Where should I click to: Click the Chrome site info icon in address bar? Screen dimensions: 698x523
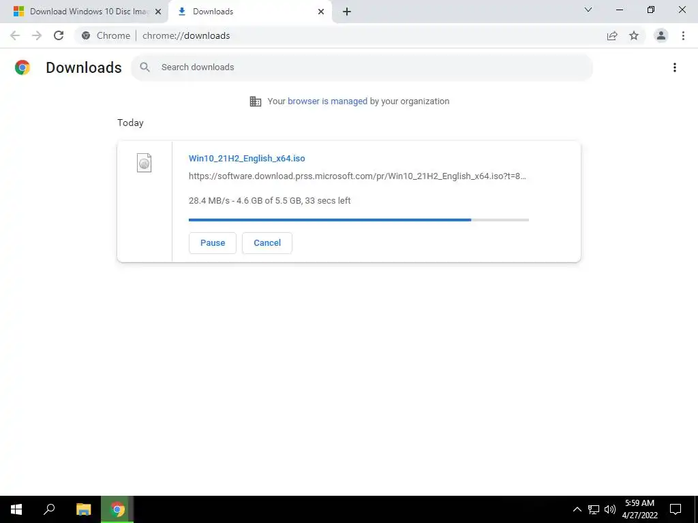(86, 35)
